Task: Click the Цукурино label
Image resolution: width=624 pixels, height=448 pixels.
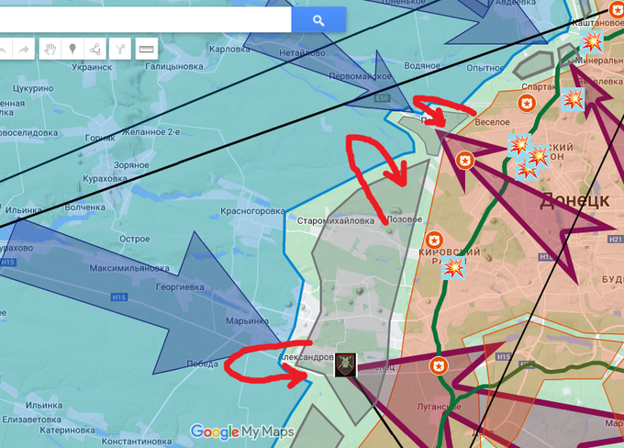Action: tap(33, 88)
